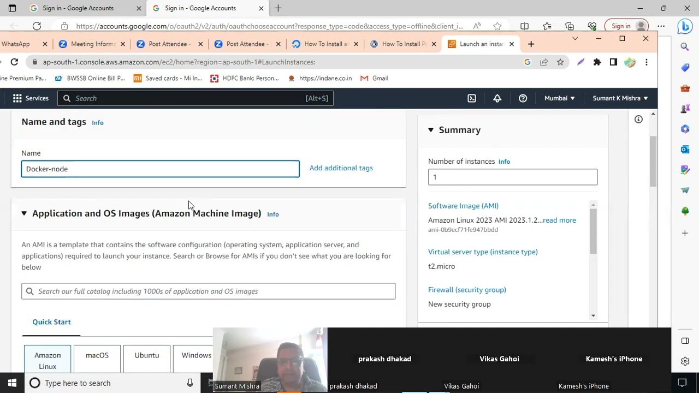Screen dimensions: 699x393
Task: Open Info link beside Application and OS Images
Action: 273,215
